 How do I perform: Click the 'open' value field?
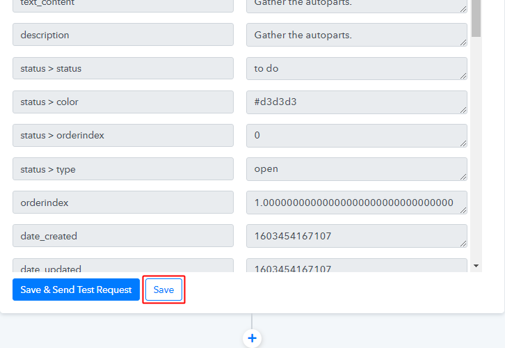[357, 169]
